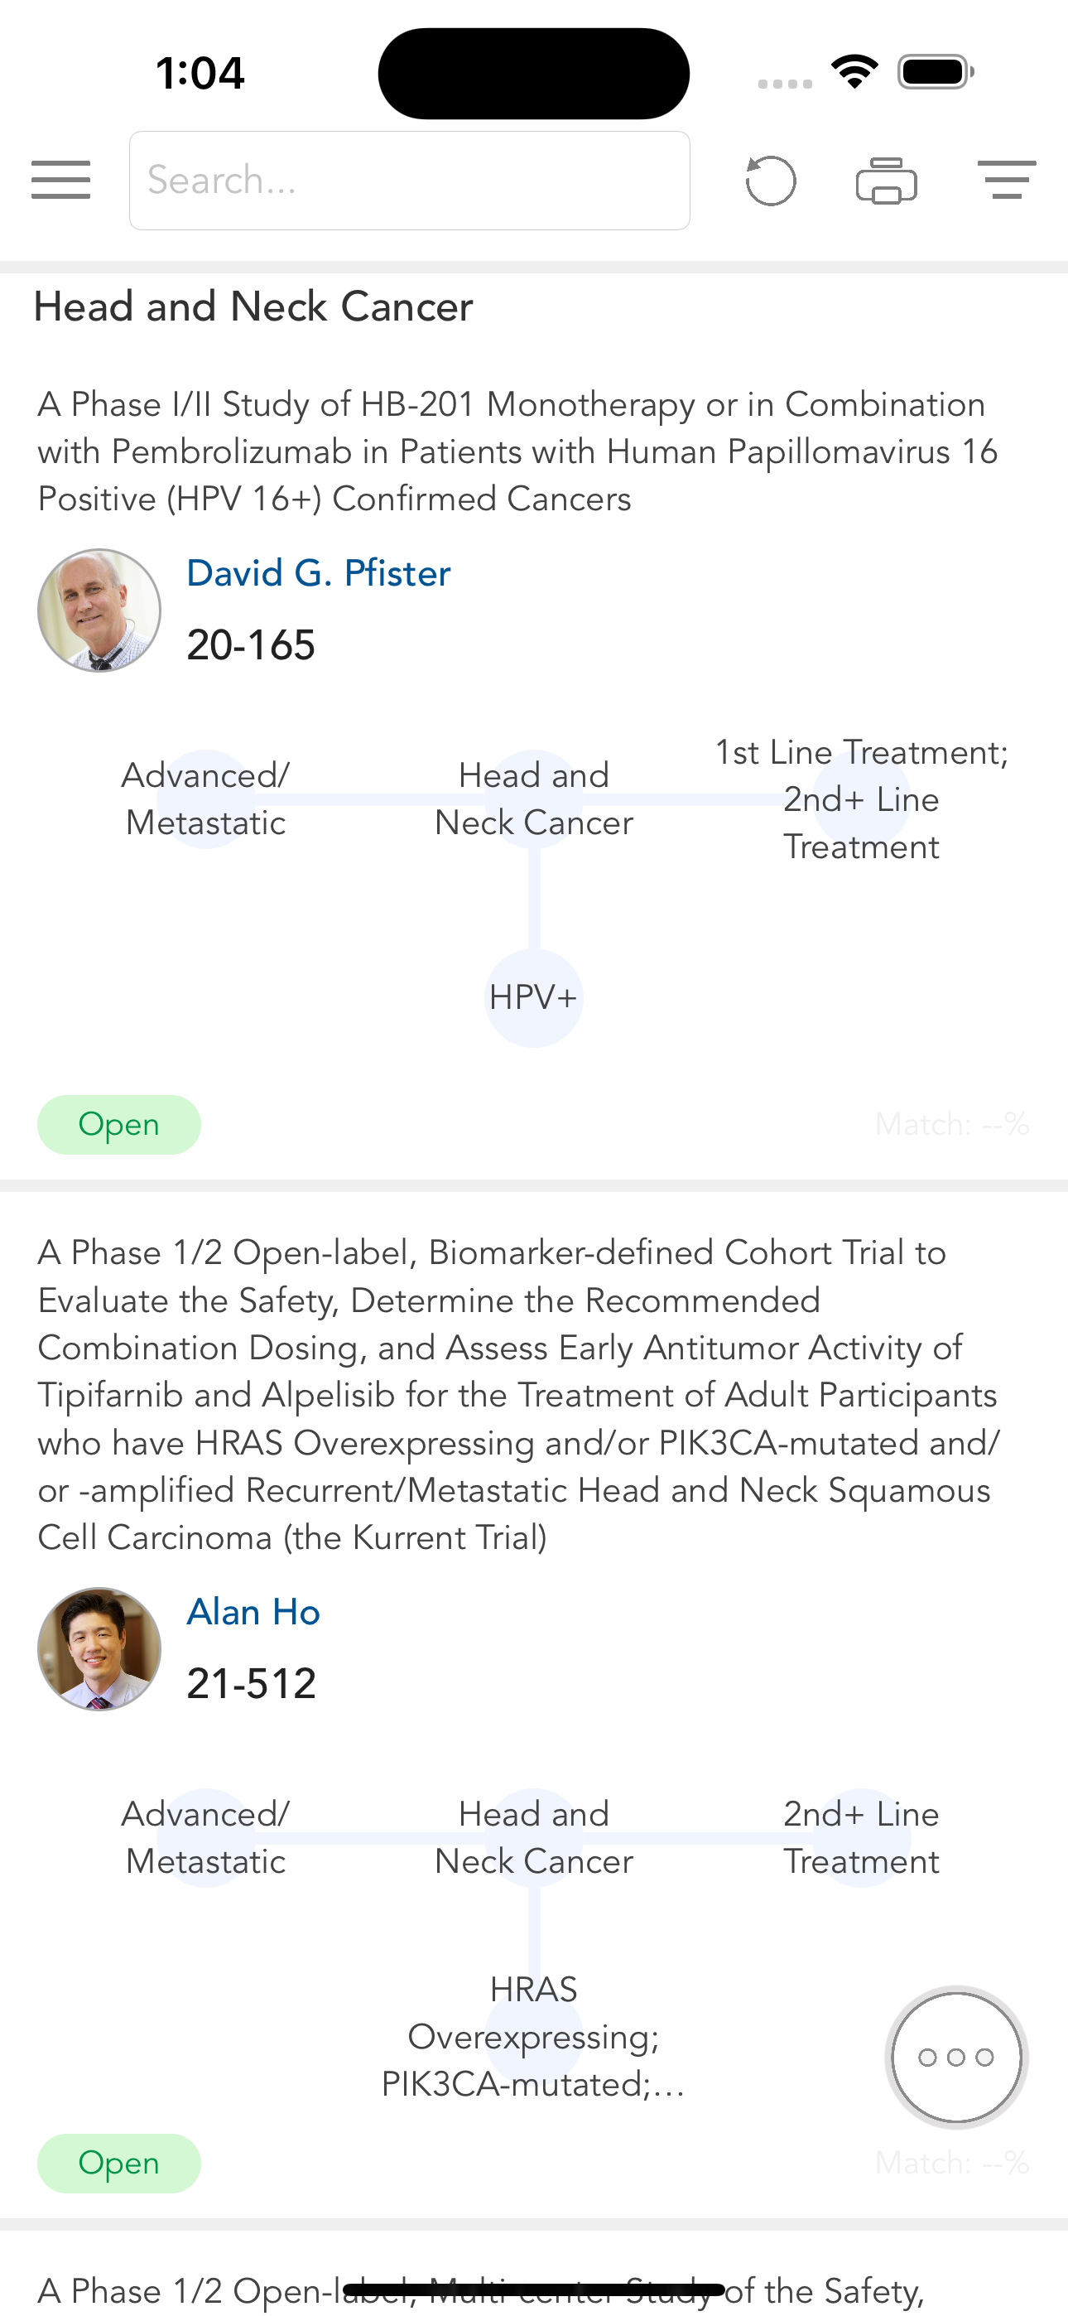This screenshot has width=1068, height=2316.
Task: Open Alan Ho's profile link
Action: click(x=253, y=1612)
